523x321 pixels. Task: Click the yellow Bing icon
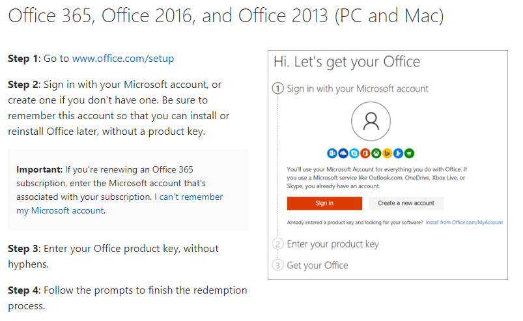point(387,154)
